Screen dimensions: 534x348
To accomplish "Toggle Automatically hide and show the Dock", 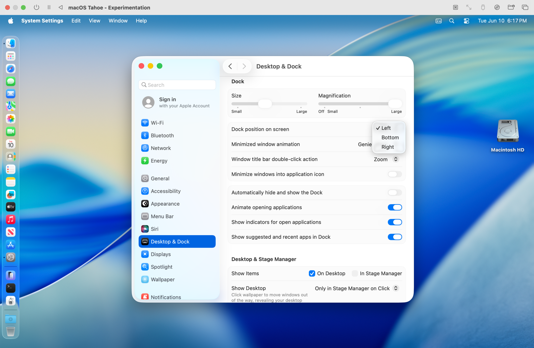I will coord(394,193).
